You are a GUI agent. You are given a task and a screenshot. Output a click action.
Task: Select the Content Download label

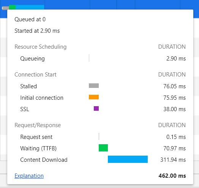44,160
